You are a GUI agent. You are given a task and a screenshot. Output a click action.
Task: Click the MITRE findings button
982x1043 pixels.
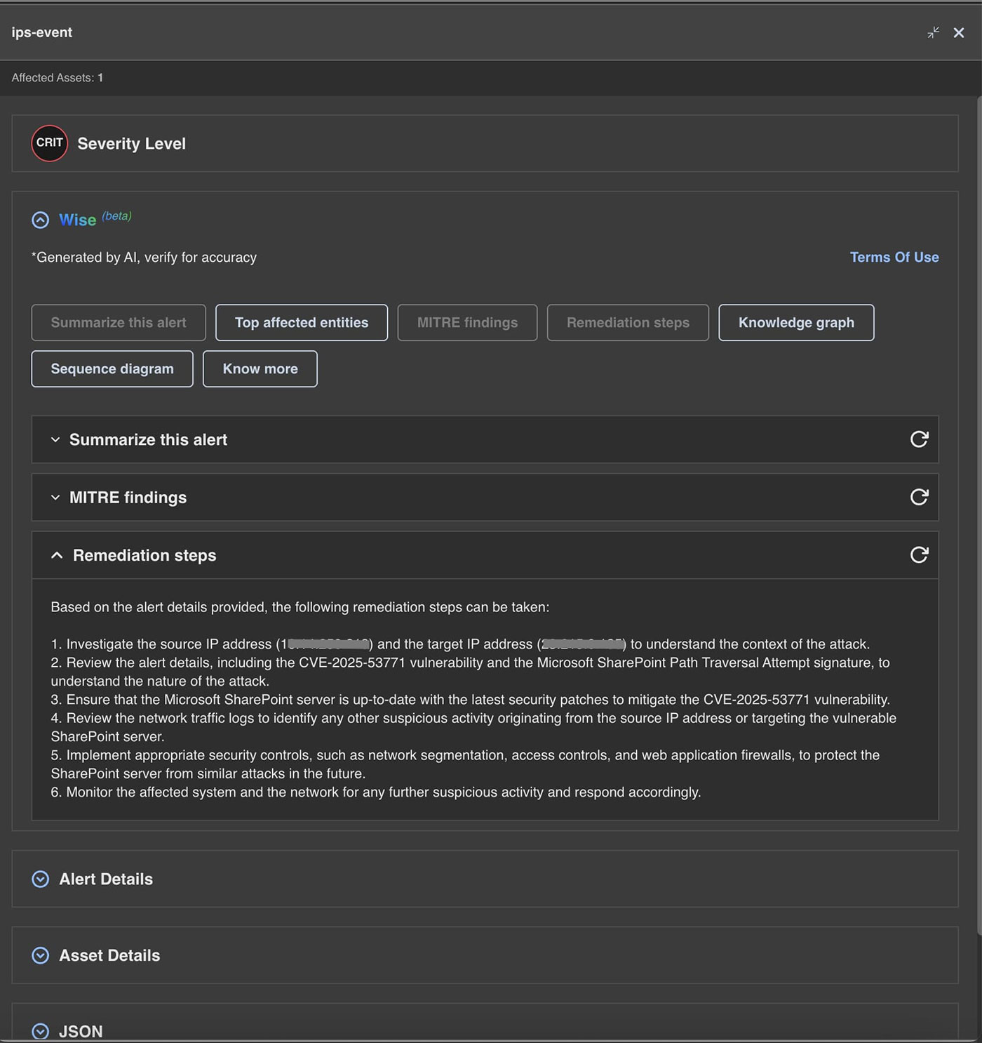(467, 322)
